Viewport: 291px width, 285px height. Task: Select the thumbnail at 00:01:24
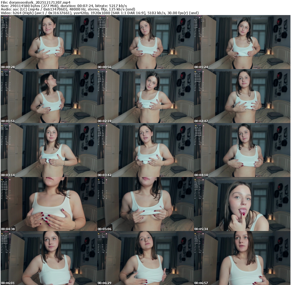pyautogui.click(x=242, y=42)
